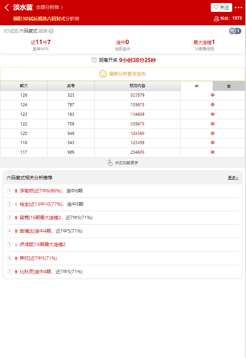Click the help question mark icon
The image size is (246, 358).
[51, 31]
